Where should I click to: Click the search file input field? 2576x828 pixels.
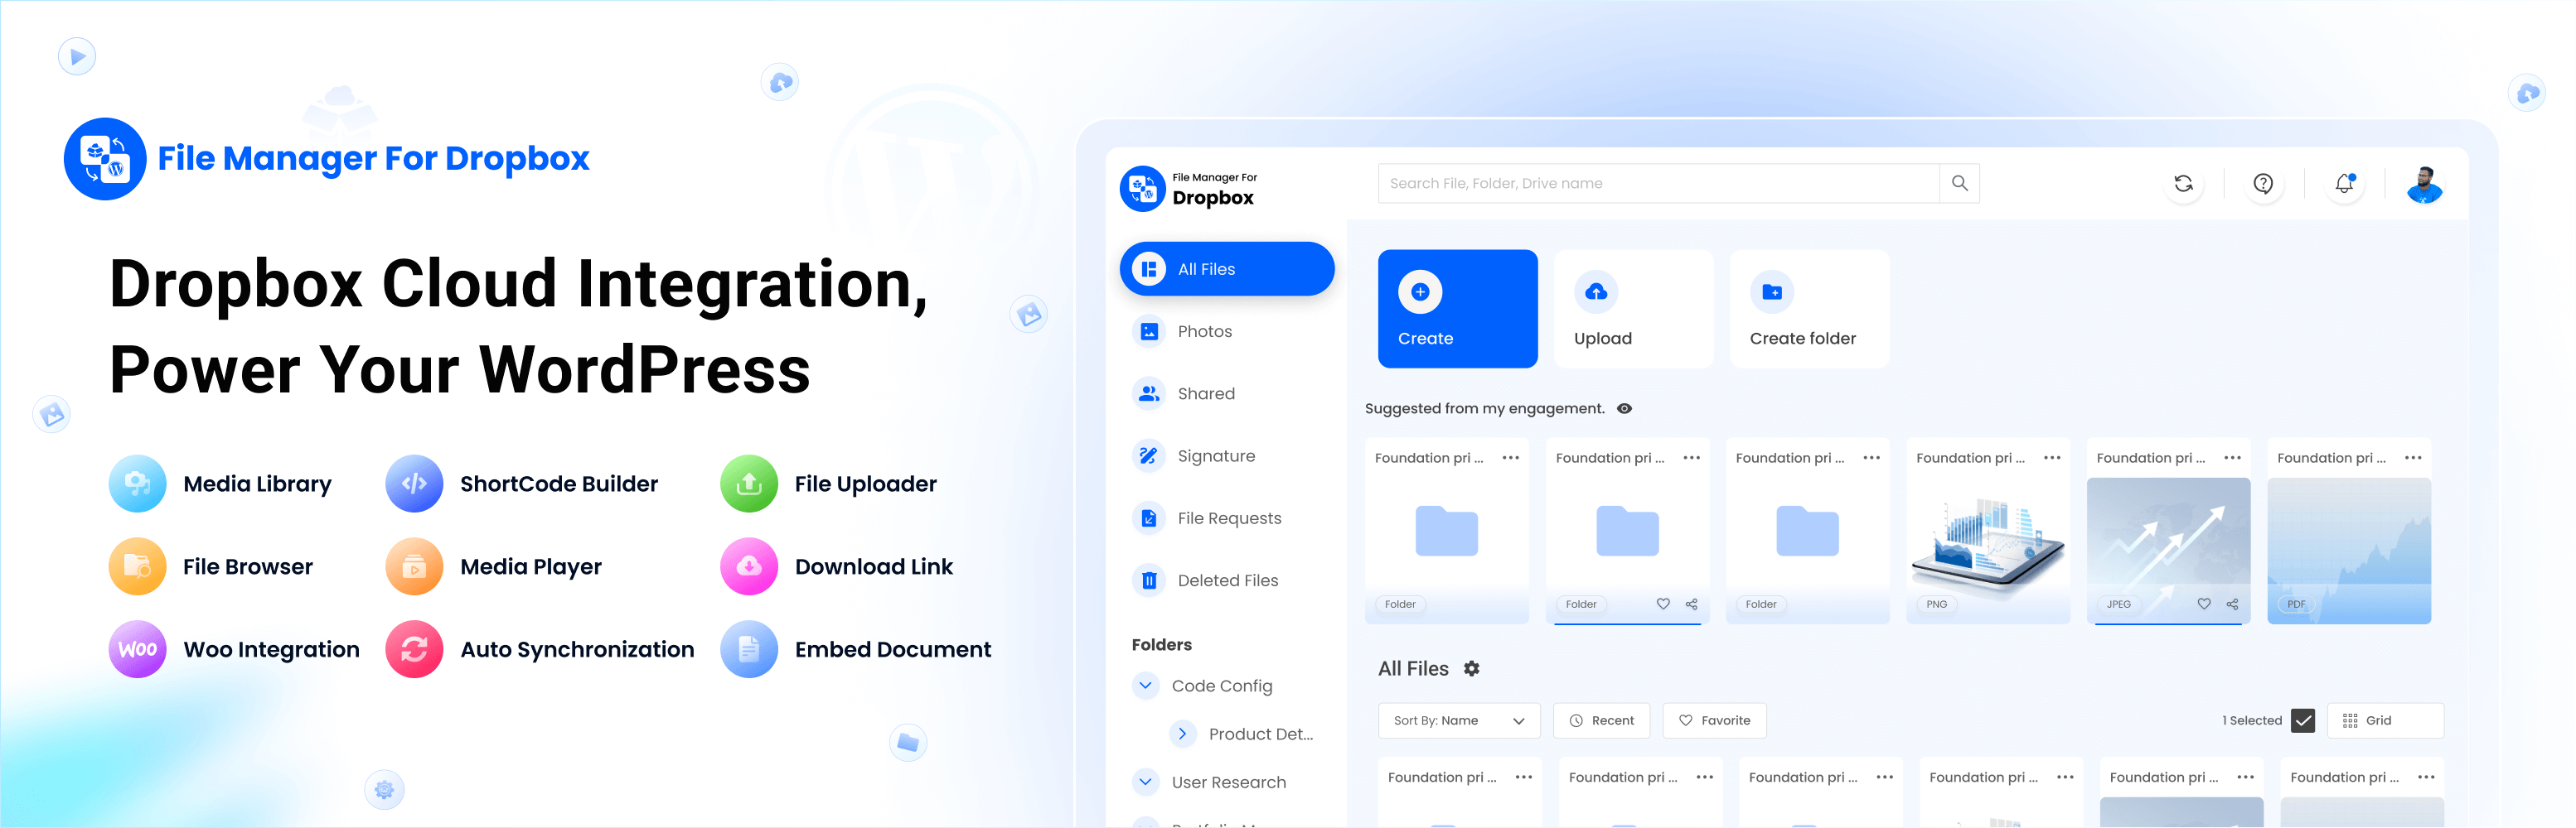point(1658,184)
